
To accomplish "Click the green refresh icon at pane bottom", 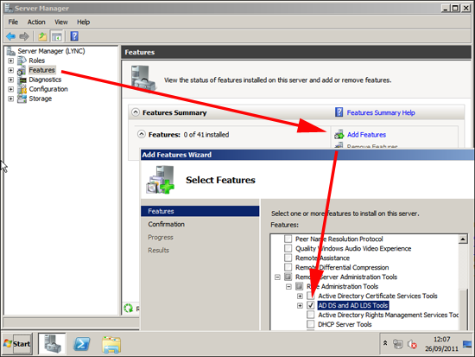I will pos(129,309).
